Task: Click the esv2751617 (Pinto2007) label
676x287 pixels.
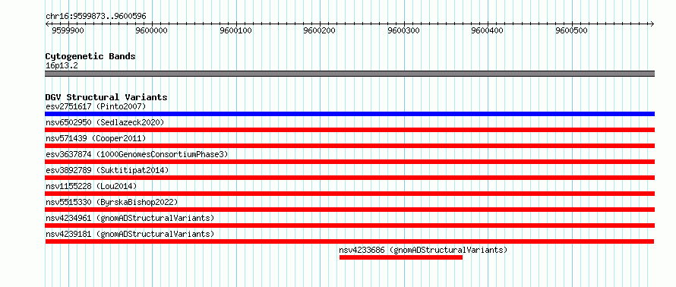Action: pos(96,106)
